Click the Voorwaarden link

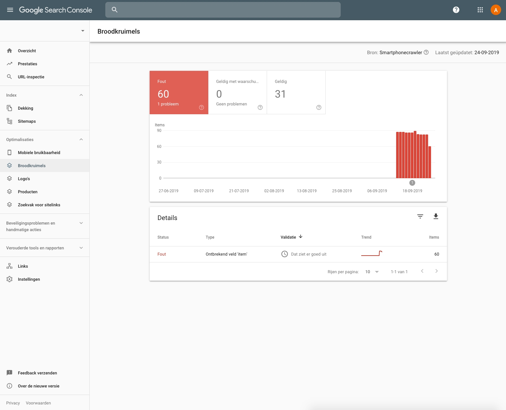point(38,403)
